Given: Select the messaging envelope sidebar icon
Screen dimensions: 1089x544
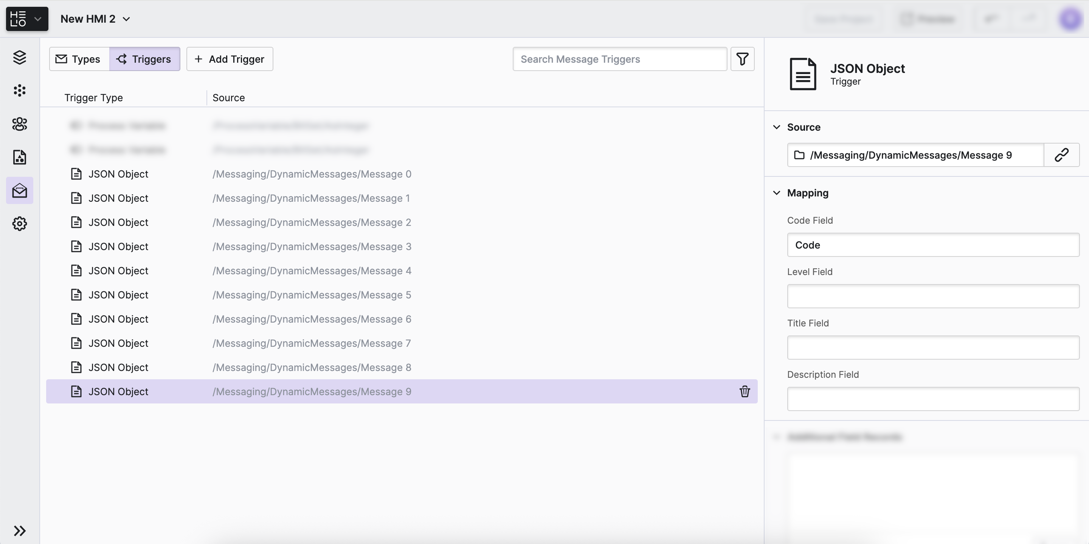Looking at the screenshot, I should click(x=19, y=191).
